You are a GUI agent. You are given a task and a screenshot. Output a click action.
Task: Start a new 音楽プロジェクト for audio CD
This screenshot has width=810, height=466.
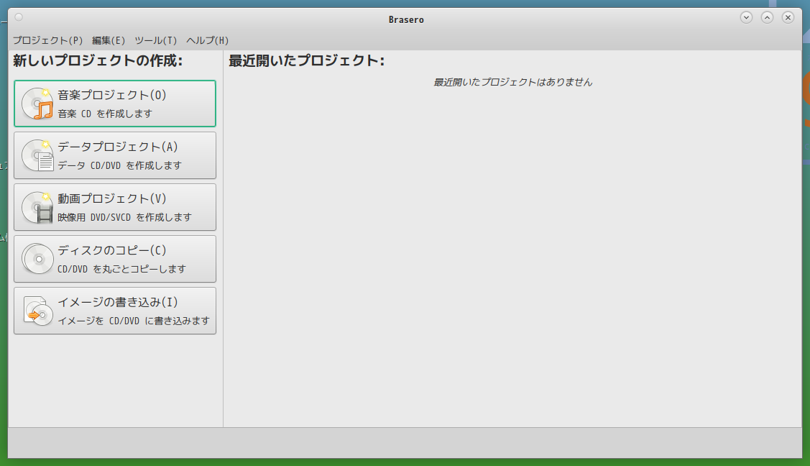coord(115,103)
